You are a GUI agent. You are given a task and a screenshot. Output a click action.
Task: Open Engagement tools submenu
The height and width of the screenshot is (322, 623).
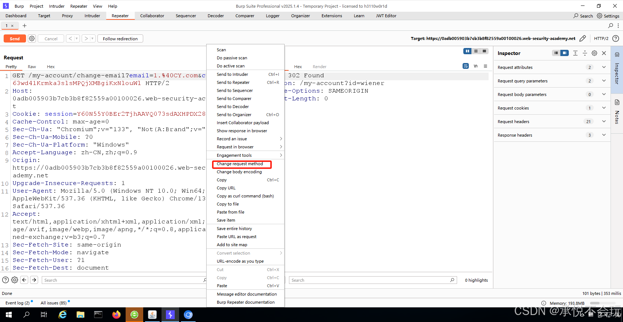[245, 155]
